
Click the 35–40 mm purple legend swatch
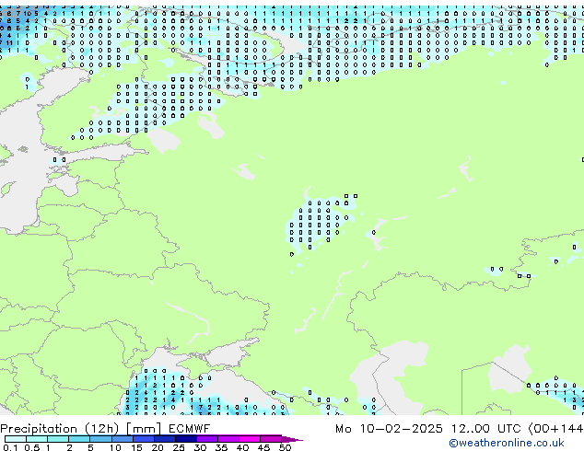pyautogui.click(x=228, y=439)
